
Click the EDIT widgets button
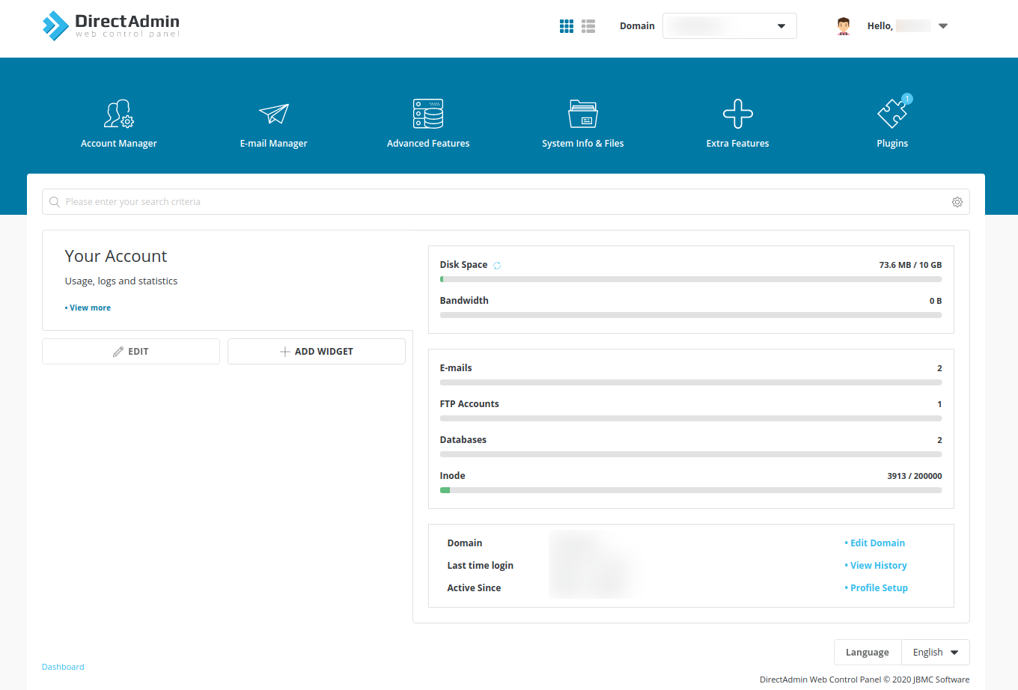click(x=131, y=352)
